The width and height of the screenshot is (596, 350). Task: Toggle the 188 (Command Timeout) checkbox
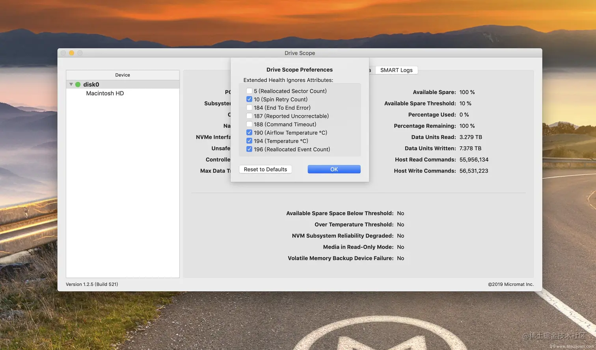tap(249, 124)
